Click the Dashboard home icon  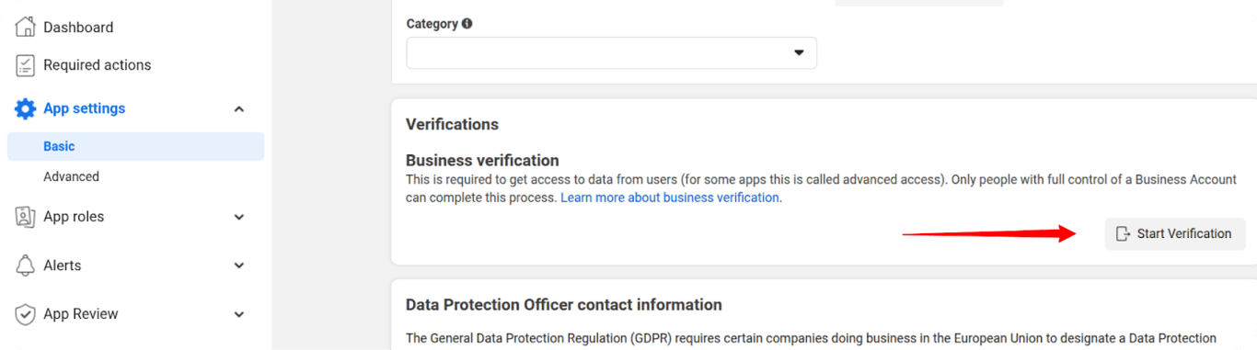coord(26,28)
